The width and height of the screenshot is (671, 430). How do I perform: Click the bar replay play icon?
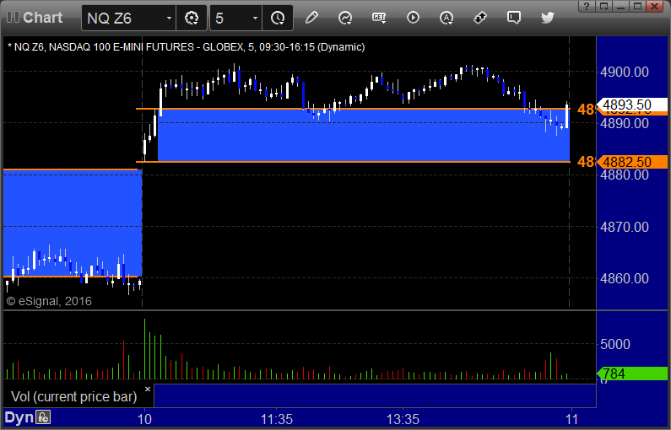[413, 18]
